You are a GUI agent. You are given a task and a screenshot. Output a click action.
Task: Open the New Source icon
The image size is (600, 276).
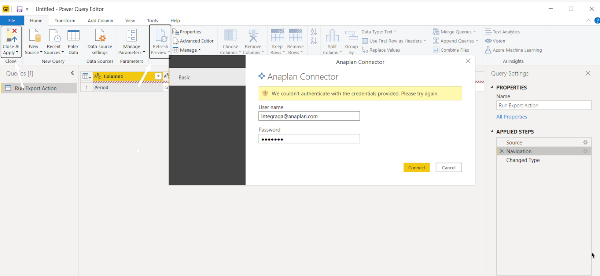pos(34,36)
